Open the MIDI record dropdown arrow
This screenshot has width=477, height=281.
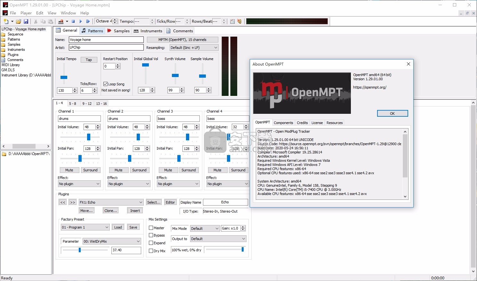(67, 21)
